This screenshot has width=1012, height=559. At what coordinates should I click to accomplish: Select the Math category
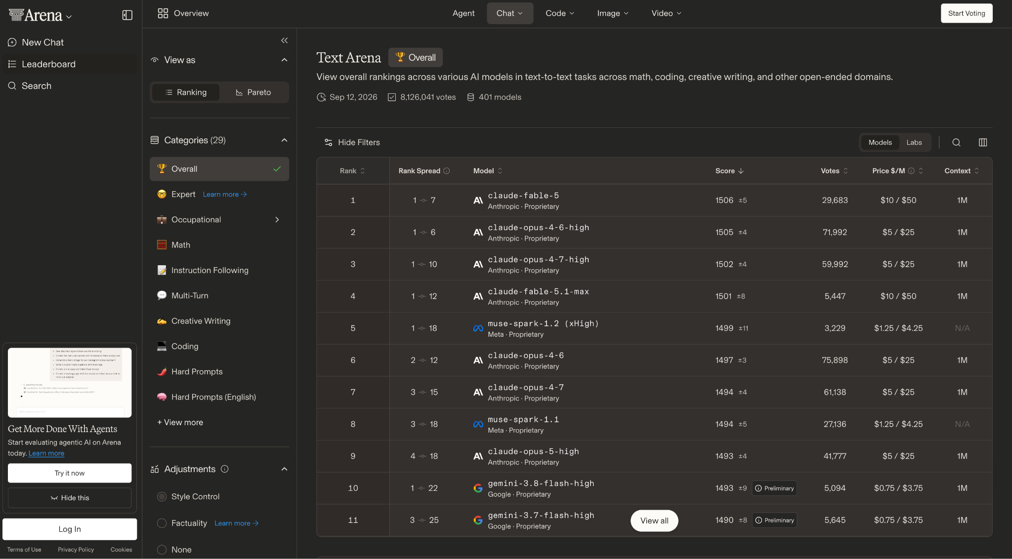coord(219,245)
